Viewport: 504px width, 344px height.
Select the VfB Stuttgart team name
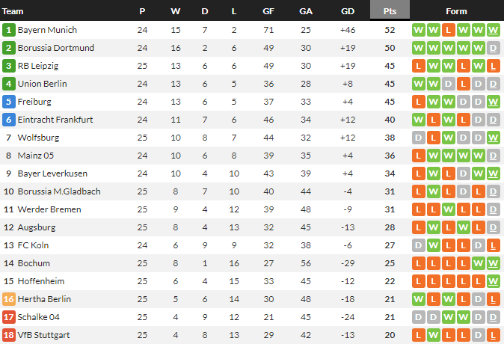(43, 335)
